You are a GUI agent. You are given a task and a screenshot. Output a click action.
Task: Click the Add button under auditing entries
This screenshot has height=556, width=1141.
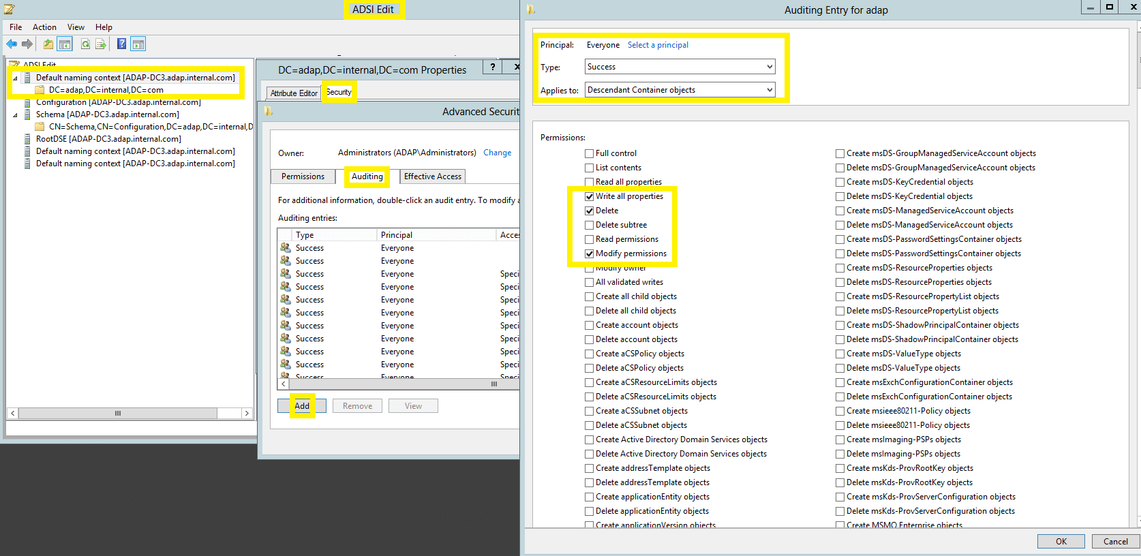(x=302, y=406)
